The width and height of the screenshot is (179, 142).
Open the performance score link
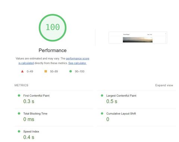[78, 58]
